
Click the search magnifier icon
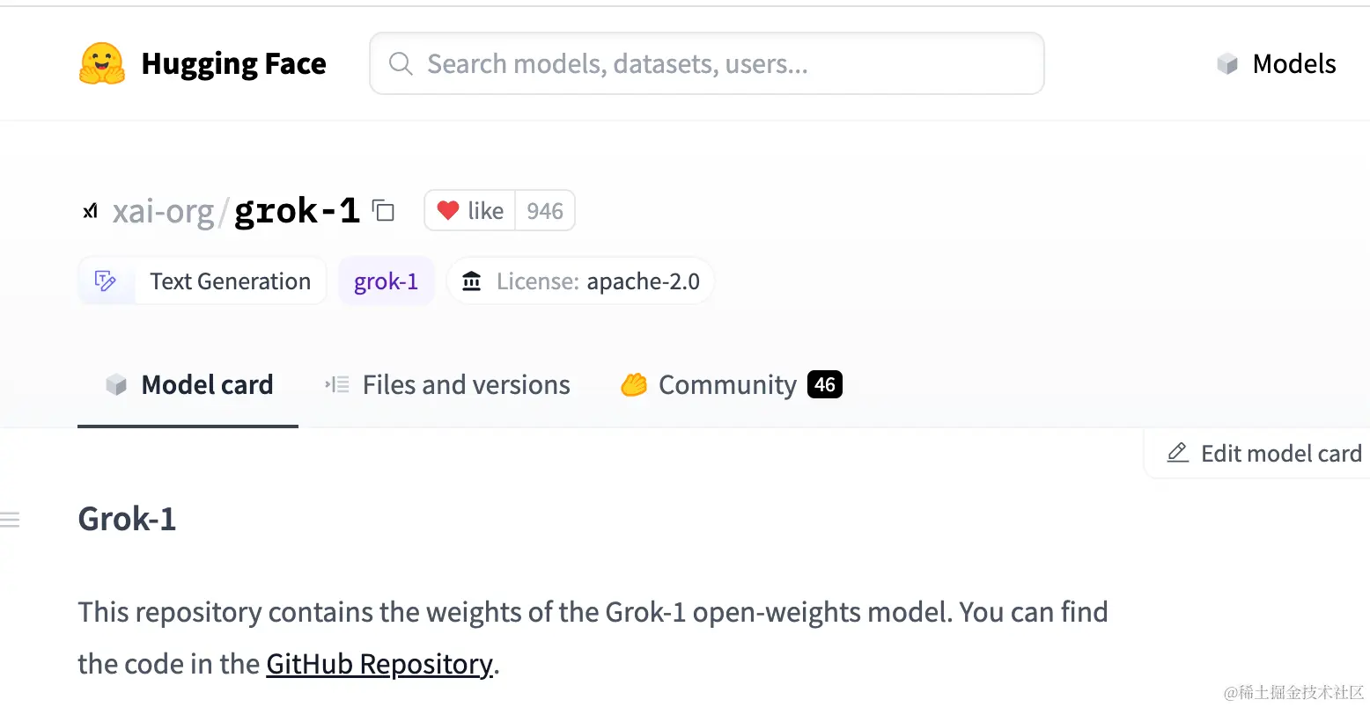click(x=401, y=63)
